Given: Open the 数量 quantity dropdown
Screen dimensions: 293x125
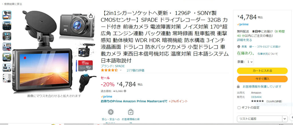Looking at the screenshot, I should [x=250, y=62].
